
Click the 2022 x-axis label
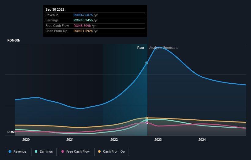pyautogui.click(x=114, y=140)
